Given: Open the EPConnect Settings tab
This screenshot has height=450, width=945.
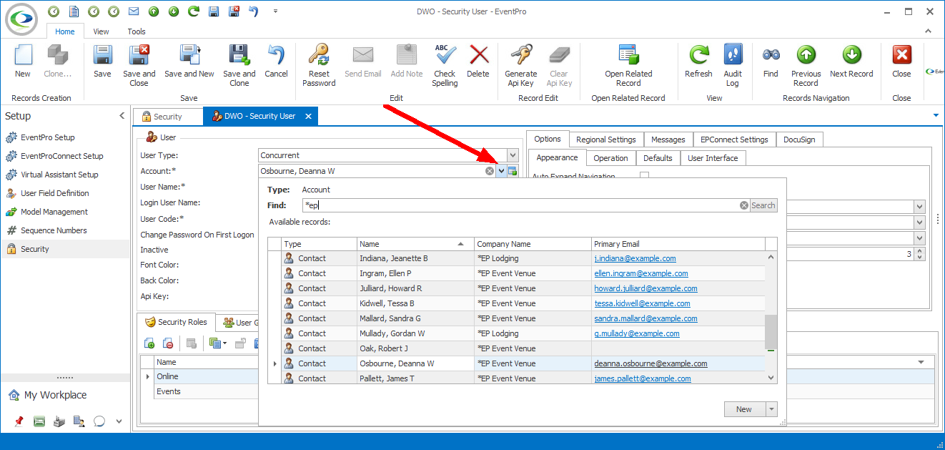Looking at the screenshot, I should point(734,140).
